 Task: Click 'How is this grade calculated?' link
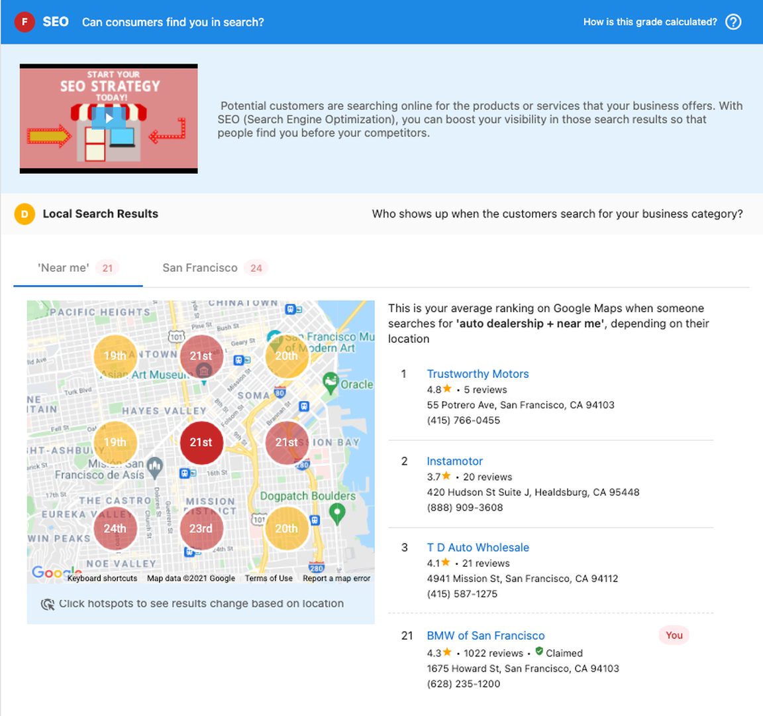pyautogui.click(x=650, y=22)
